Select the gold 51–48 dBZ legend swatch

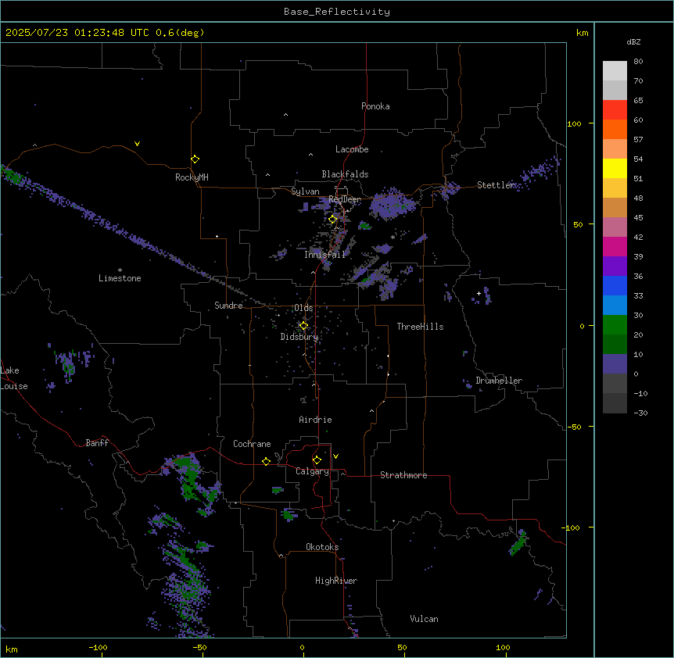click(615, 188)
